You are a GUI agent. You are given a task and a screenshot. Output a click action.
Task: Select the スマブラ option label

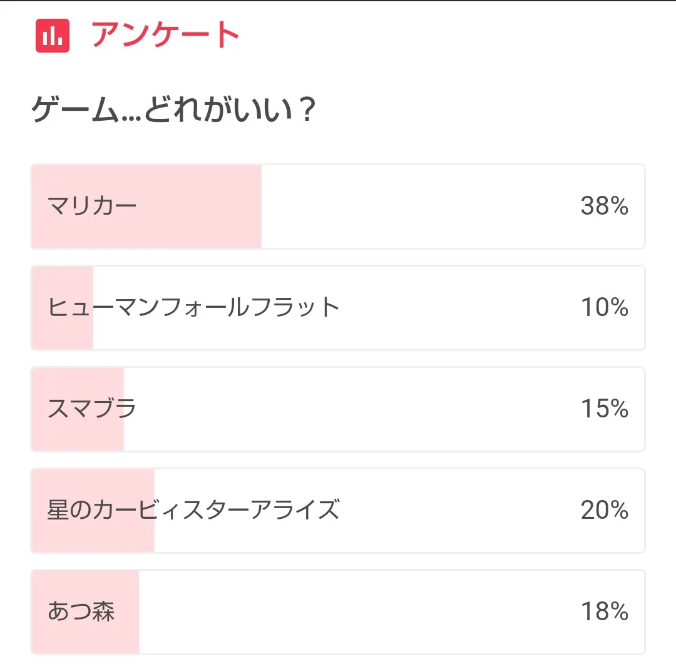(92, 409)
